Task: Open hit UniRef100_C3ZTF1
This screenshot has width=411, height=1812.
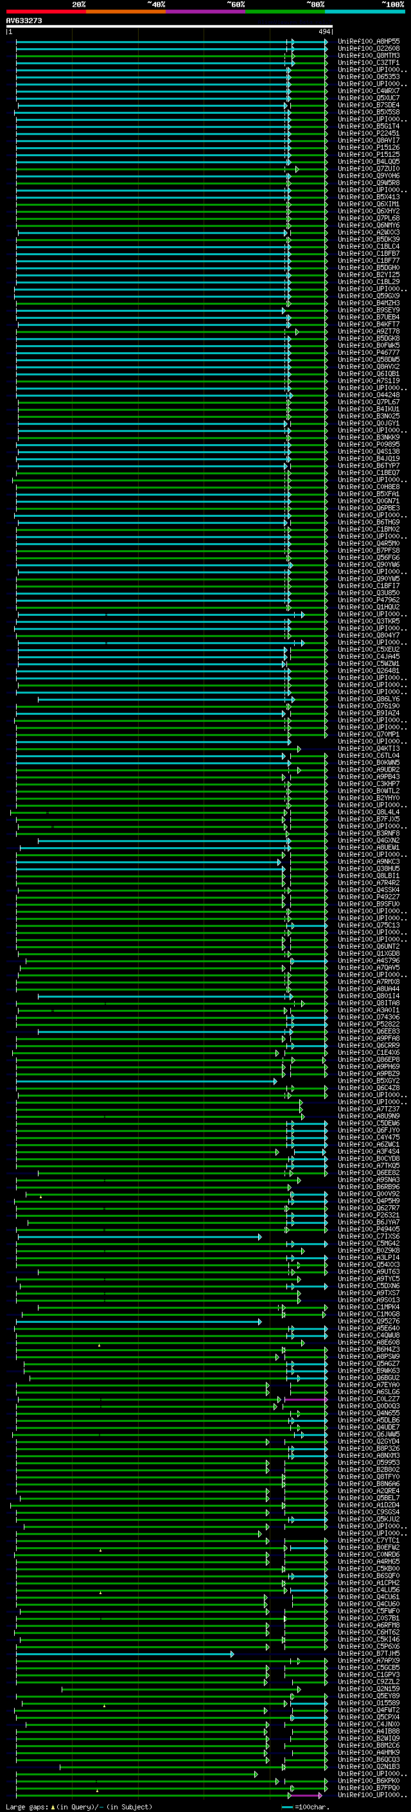Action: tap(369, 62)
